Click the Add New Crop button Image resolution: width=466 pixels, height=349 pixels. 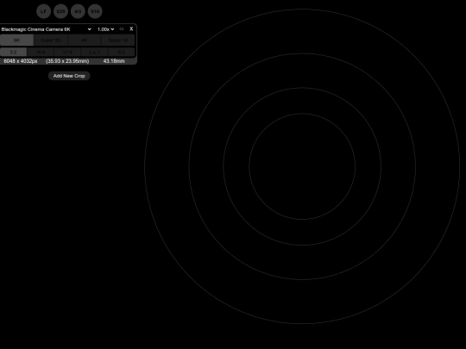[69, 76]
